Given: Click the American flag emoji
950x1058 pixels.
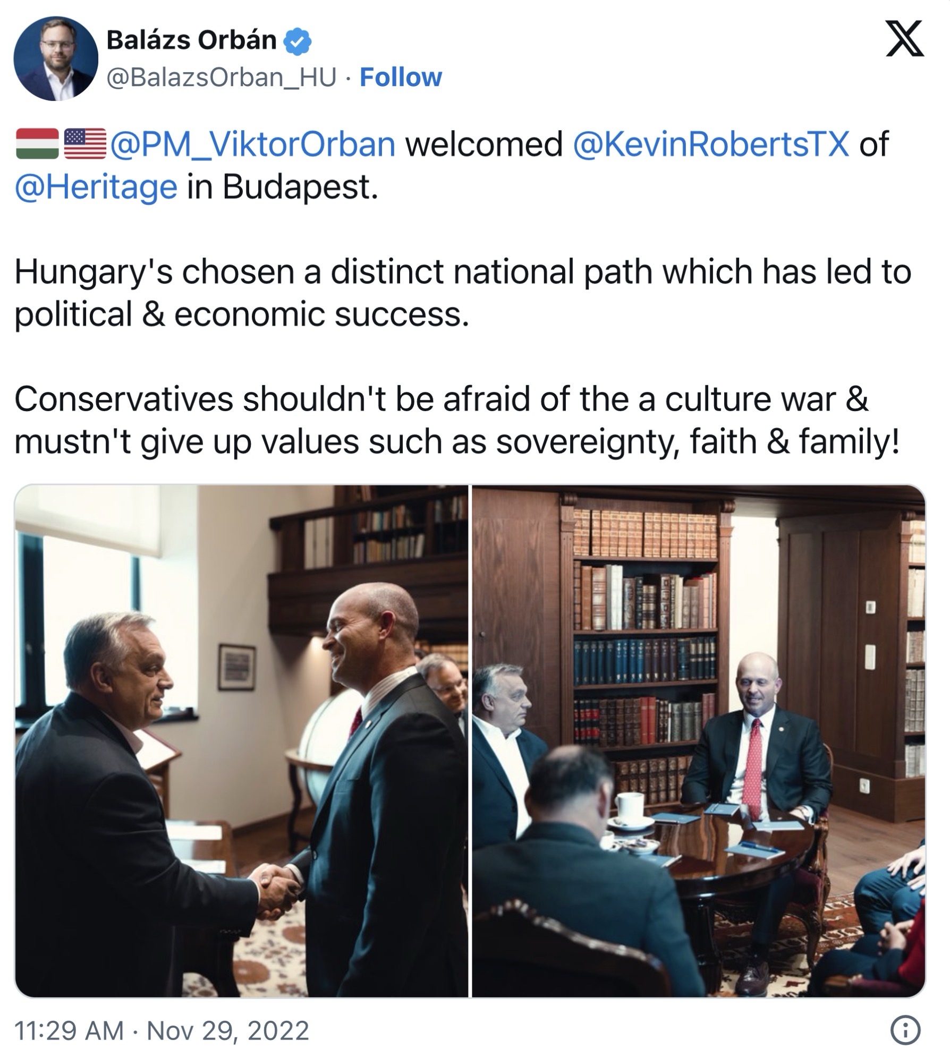Looking at the screenshot, I should tap(85, 144).
